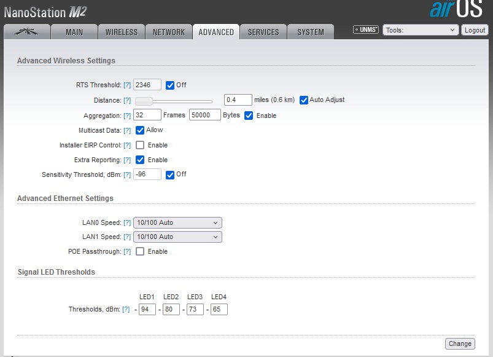
Task: Click the NanoStation M2 title text
Action: pos(45,12)
